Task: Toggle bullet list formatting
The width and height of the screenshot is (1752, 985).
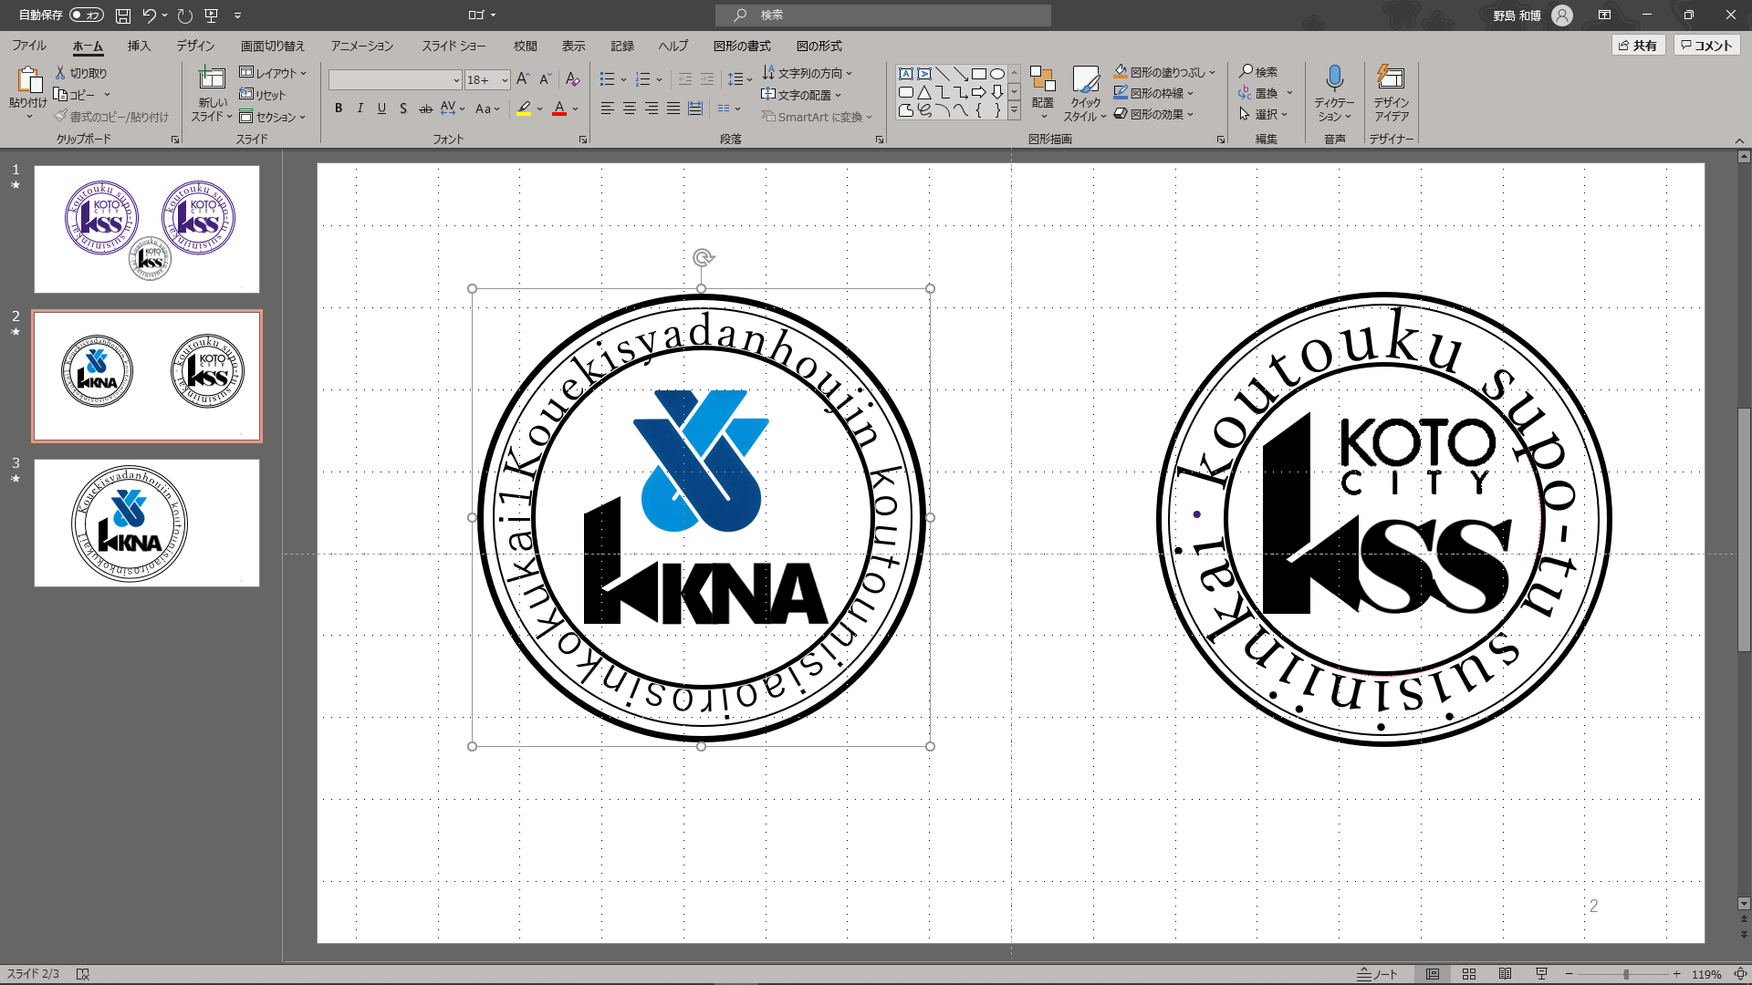Action: coord(607,80)
